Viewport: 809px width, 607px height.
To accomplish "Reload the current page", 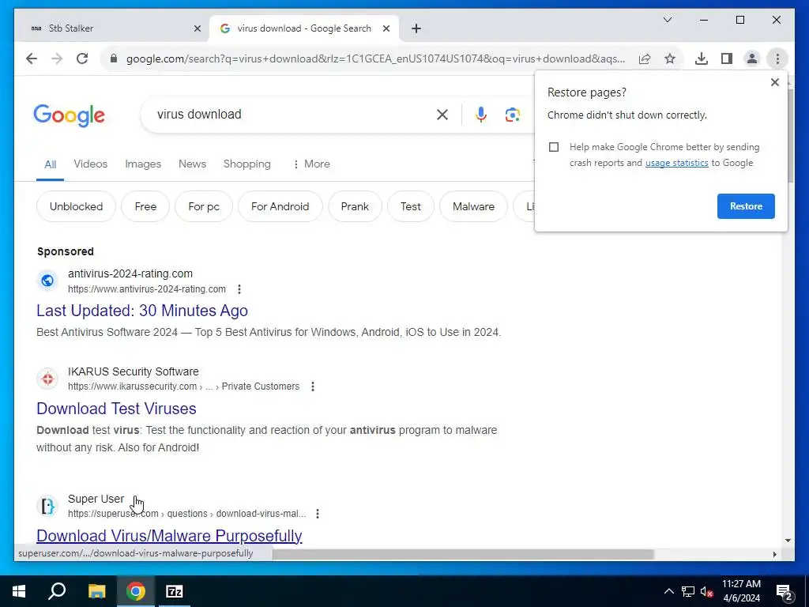I will click(x=82, y=58).
